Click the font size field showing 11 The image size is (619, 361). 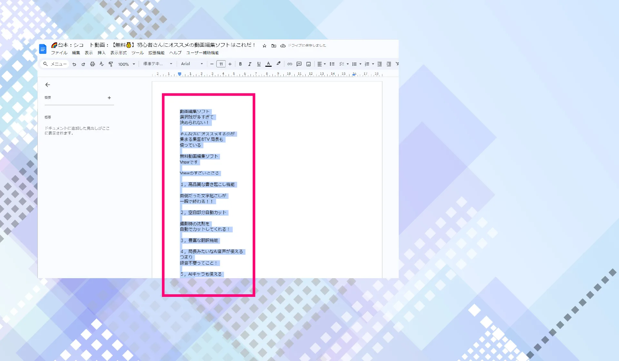coord(221,64)
